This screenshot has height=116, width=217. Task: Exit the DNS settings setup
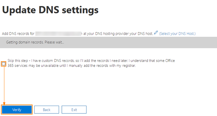coord(74,110)
